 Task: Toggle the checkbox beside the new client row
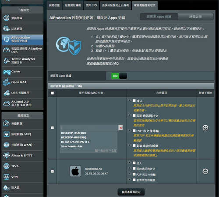(52, 128)
